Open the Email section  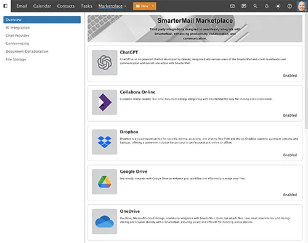click(22, 6)
